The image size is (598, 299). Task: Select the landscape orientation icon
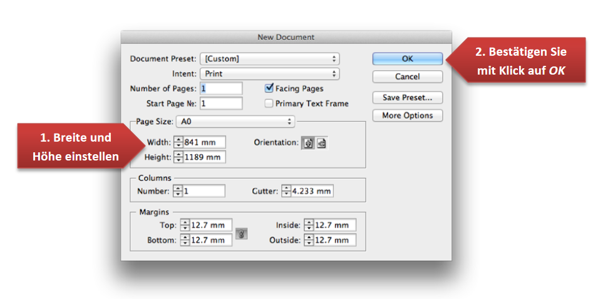coord(321,143)
